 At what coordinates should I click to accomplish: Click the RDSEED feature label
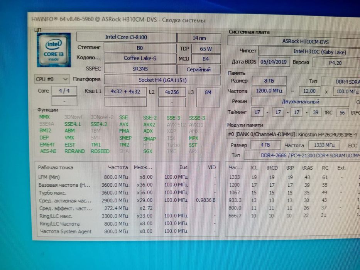tap(100, 151)
